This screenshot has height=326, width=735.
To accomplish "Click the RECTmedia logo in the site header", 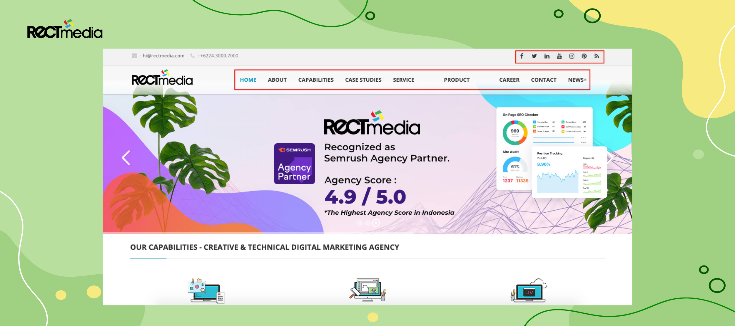I will 162,78.
